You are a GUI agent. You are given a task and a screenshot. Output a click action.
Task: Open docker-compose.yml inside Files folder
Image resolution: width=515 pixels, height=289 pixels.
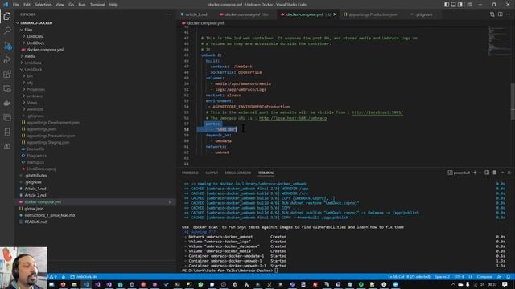click(x=45, y=50)
